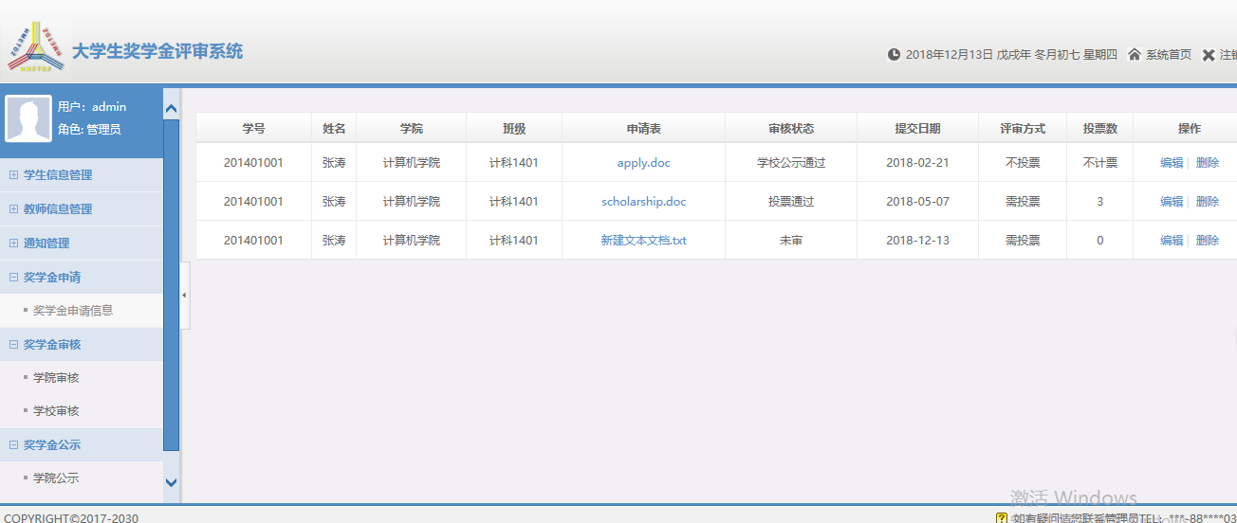Expand 通知管理 plus icon

(x=13, y=243)
